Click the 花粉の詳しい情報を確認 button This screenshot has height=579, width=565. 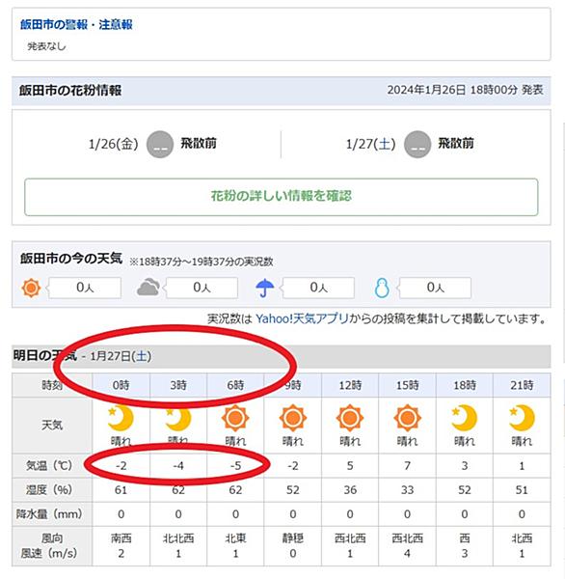tap(282, 197)
